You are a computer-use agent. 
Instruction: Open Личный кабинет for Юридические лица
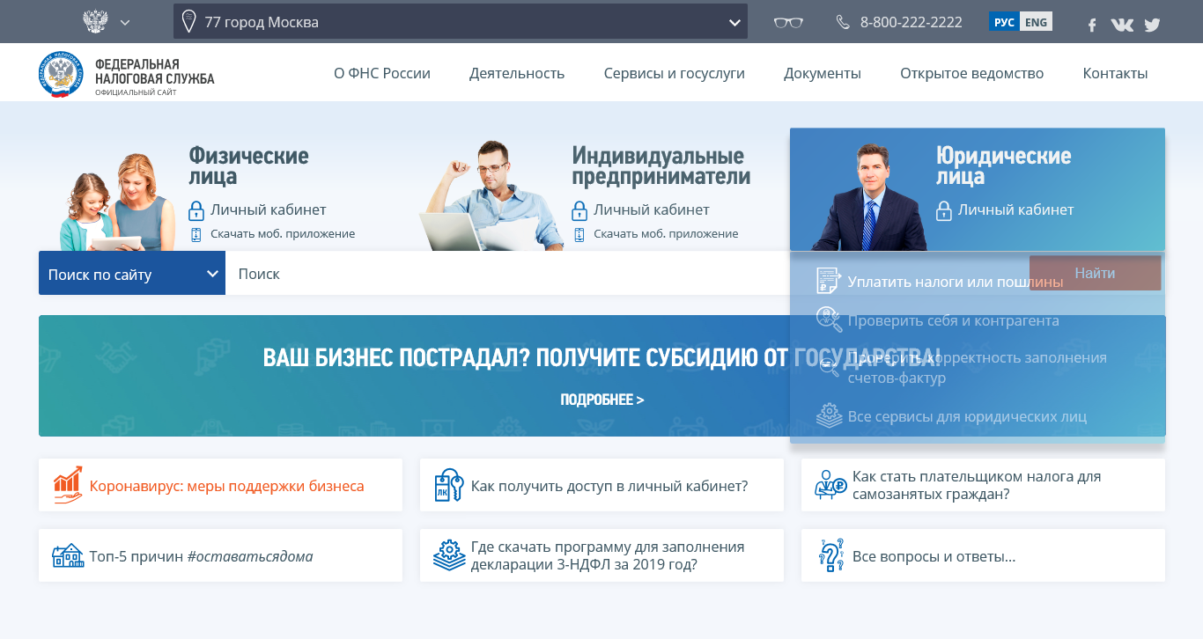[x=1016, y=209]
